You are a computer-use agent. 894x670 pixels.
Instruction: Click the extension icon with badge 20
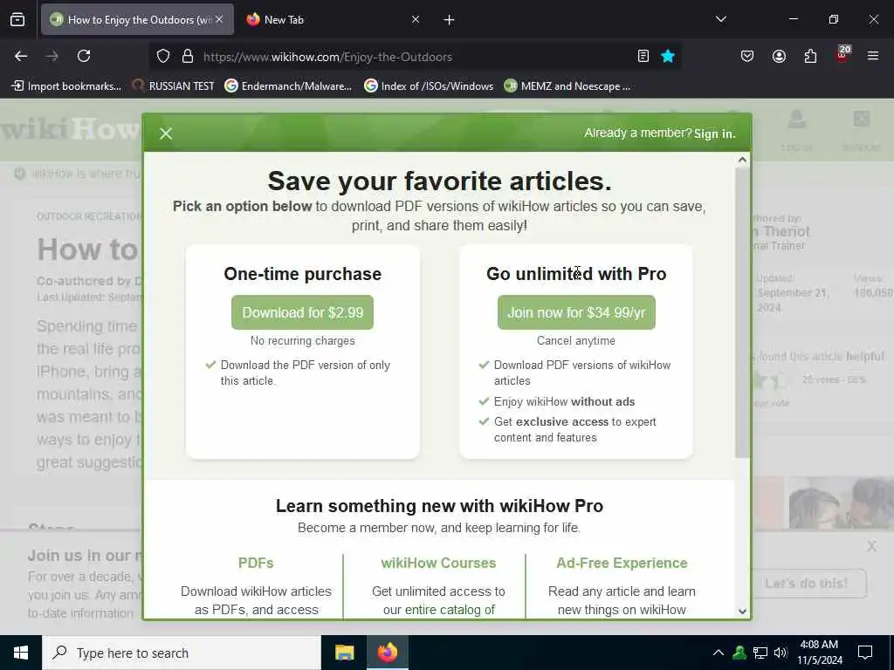(x=842, y=55)
